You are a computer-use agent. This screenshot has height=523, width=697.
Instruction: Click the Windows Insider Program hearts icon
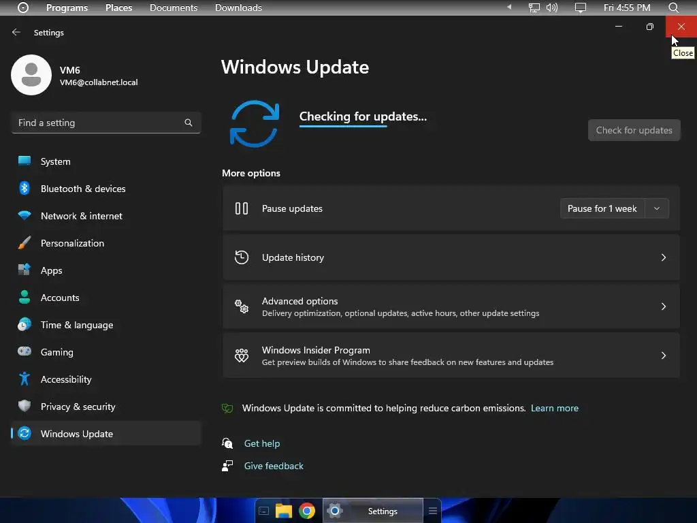[242, 355]
